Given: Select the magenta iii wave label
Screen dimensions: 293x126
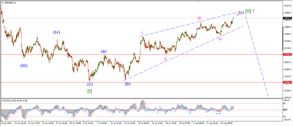Looking at the screenshot, I should coord(199,18).
